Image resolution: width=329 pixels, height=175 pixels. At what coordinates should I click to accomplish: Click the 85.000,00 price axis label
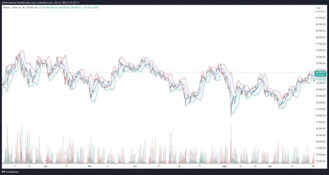tap(321, 24)
